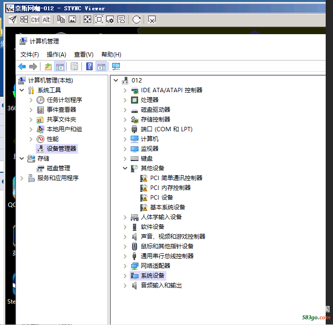This screenshot has width=333, height=325.
Task: Collapse the 系统工具 node
Action: [x=21, y=90]
